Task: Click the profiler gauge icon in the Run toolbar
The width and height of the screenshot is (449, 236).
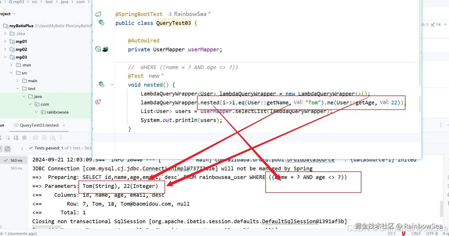Action: coord(52,138)
